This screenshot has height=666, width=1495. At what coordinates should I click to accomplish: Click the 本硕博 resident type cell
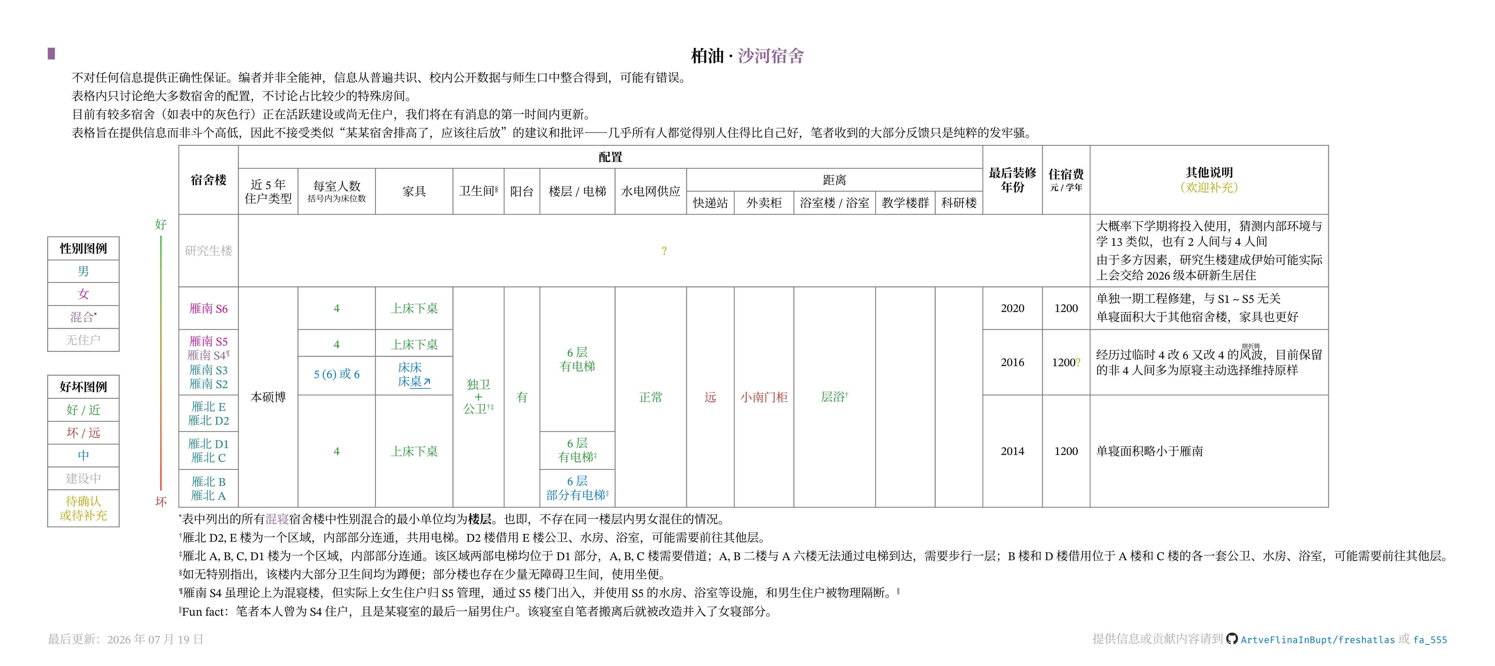tap(268, 397)
